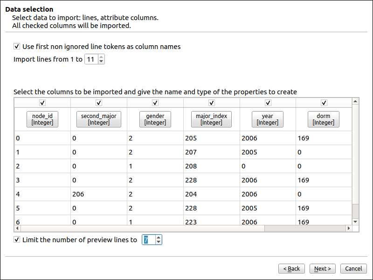Disable import of the gender column
373x280 pixels.
(x=155, y=103)
